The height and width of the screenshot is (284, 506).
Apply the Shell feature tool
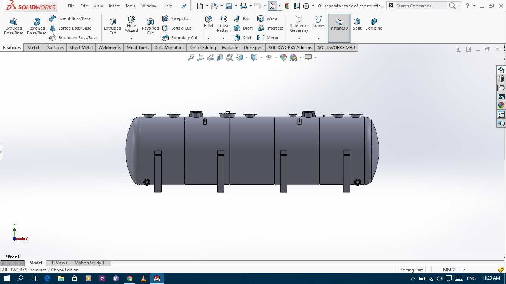tap(243, 38)
